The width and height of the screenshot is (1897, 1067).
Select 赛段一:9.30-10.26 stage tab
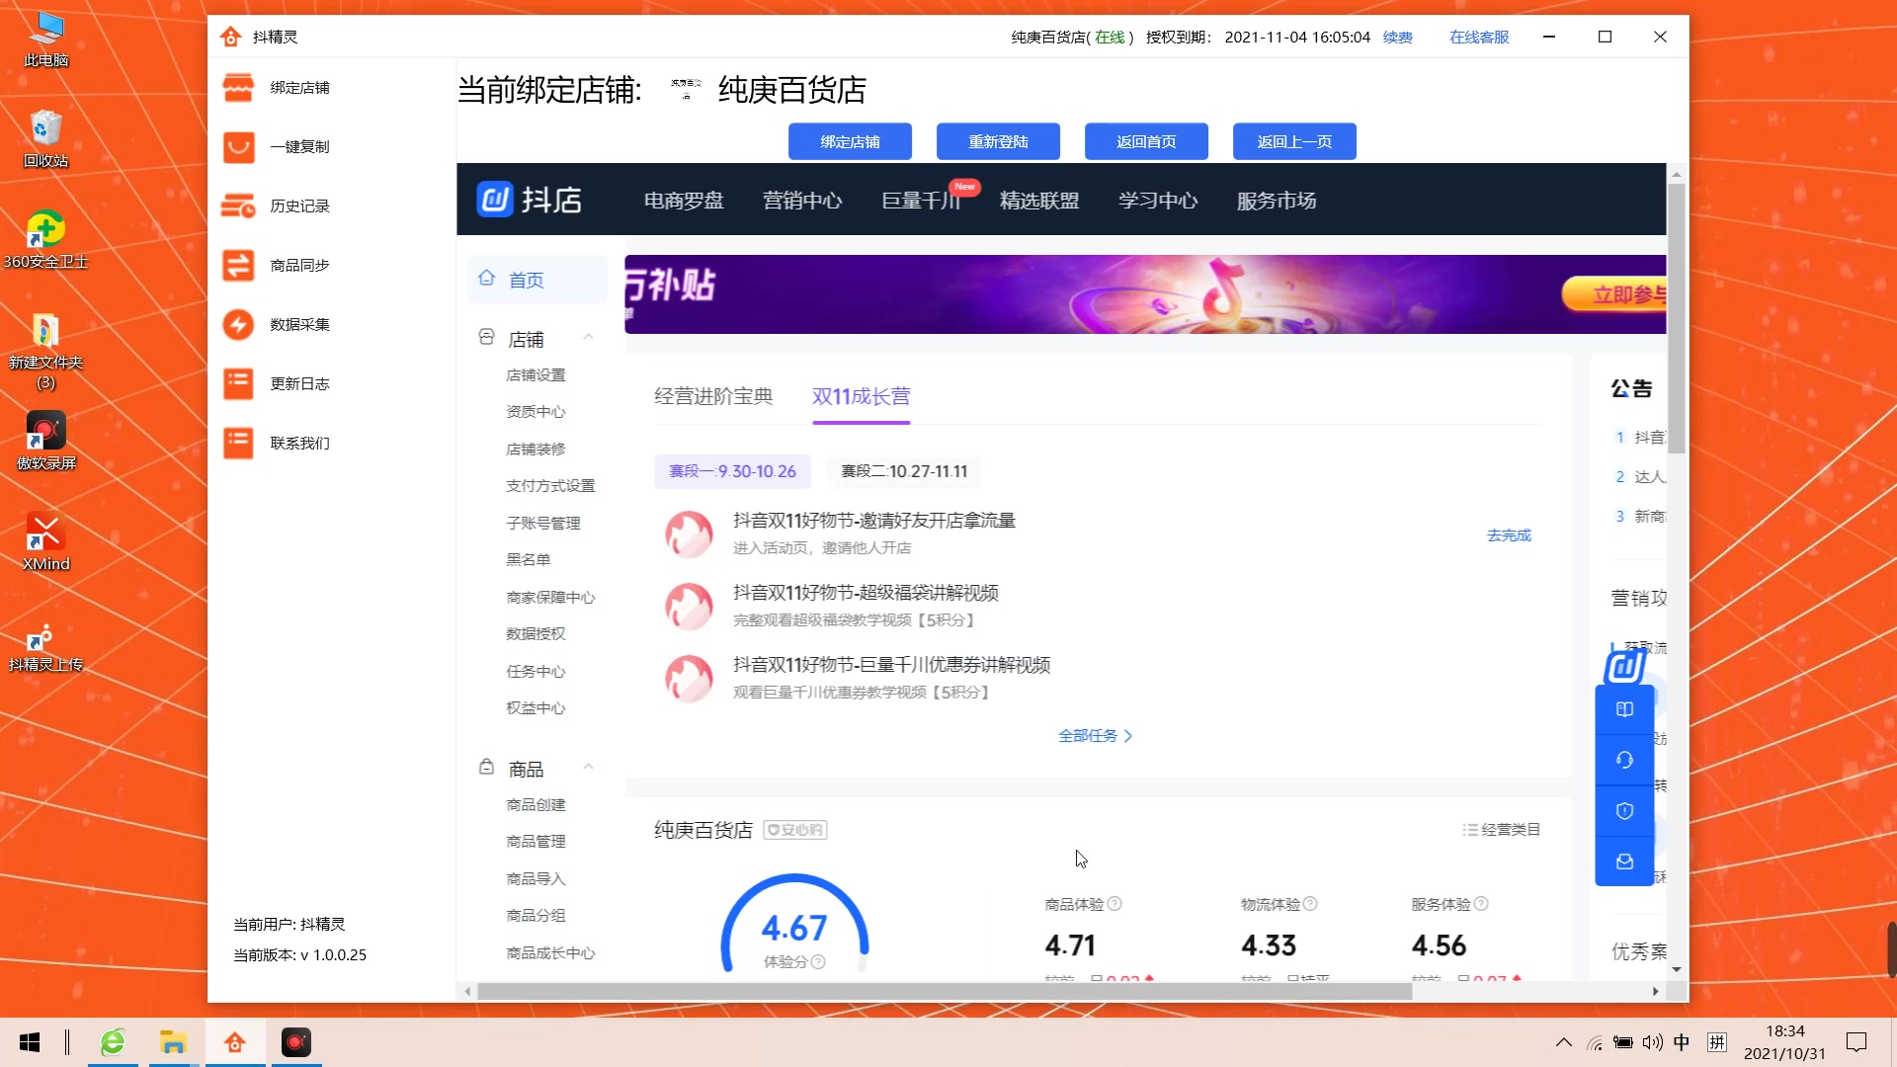click(x=733, y=471)
